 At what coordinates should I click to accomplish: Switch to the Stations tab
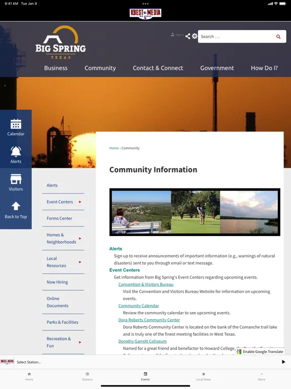(87, 376)
